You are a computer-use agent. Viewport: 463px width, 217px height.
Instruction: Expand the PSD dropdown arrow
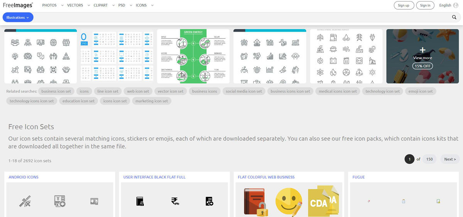click(131, 5)
